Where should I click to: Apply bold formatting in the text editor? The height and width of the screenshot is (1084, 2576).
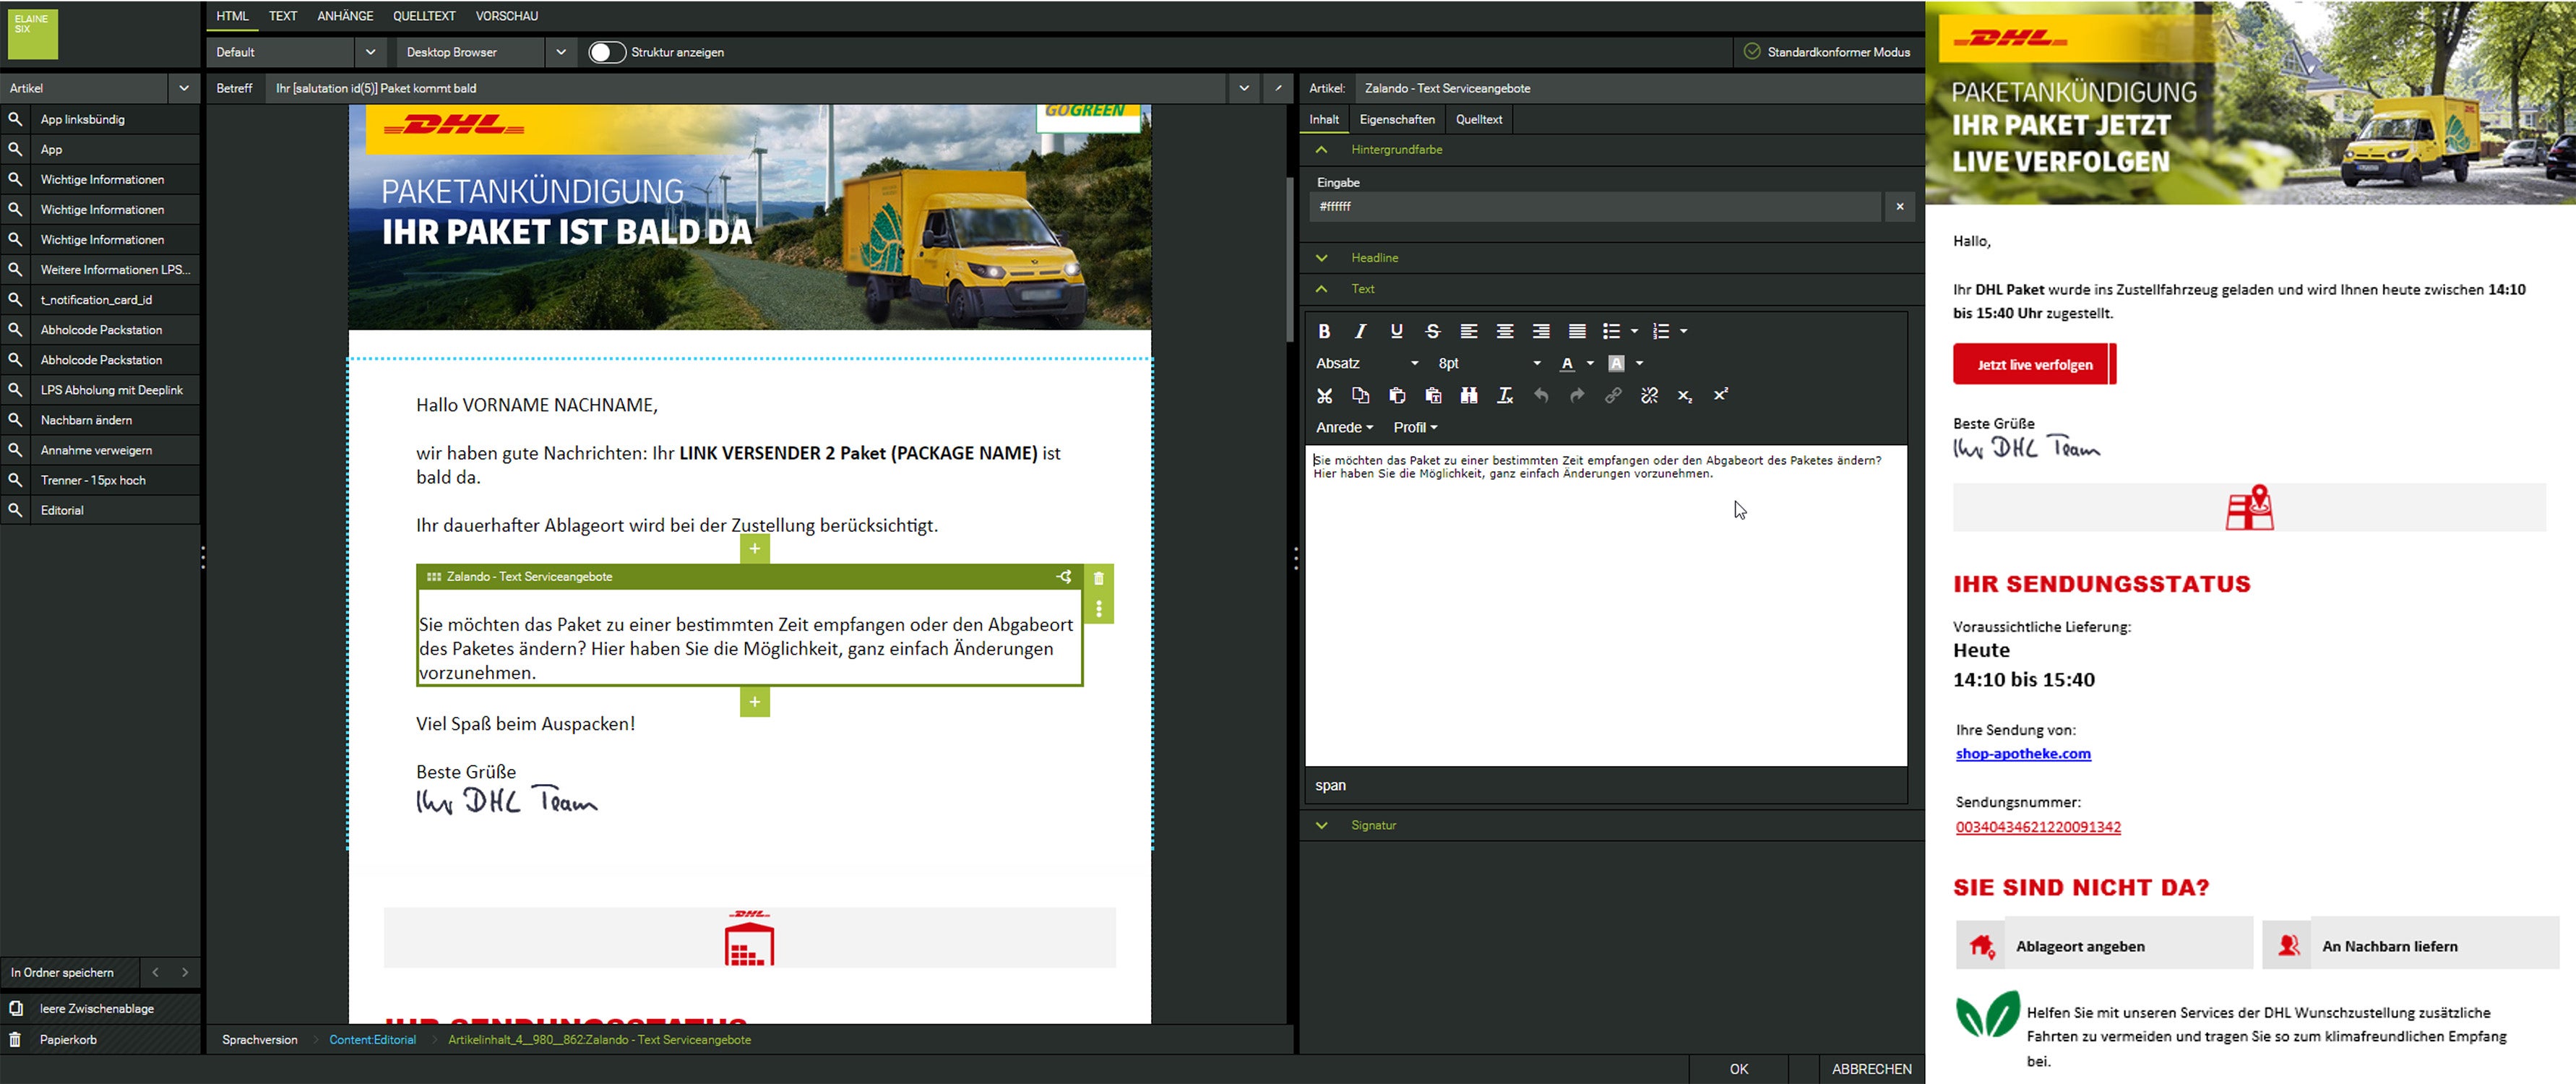(1325, 331)
